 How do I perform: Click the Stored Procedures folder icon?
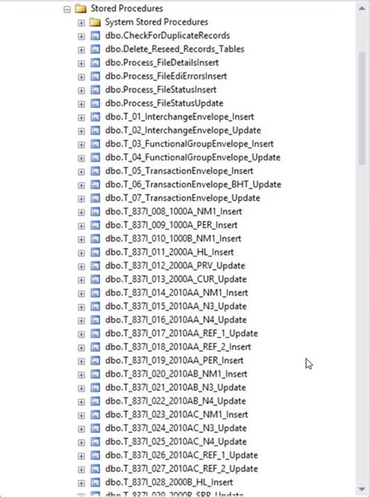tap(80, 9)
